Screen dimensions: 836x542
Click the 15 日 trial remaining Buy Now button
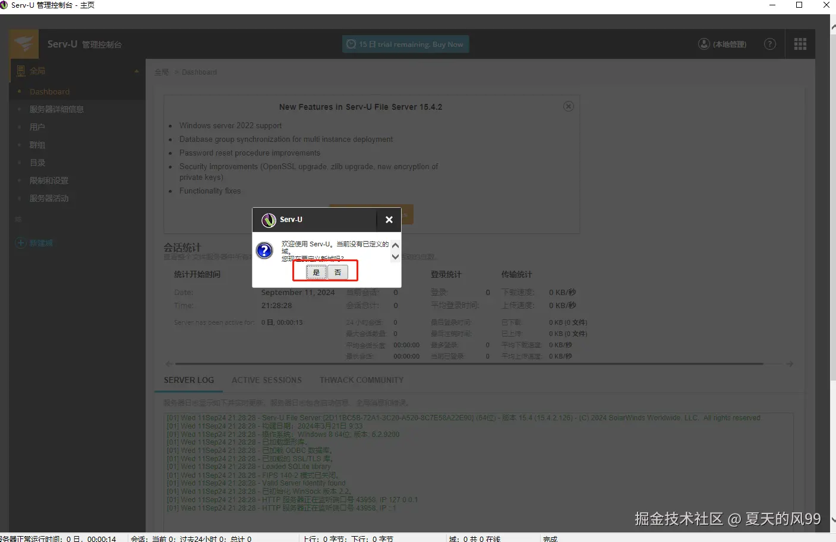(406, 44)
